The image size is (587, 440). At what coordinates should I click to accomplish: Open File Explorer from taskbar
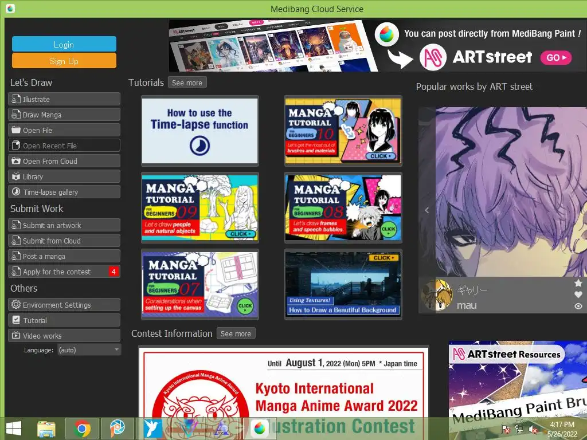46,429
